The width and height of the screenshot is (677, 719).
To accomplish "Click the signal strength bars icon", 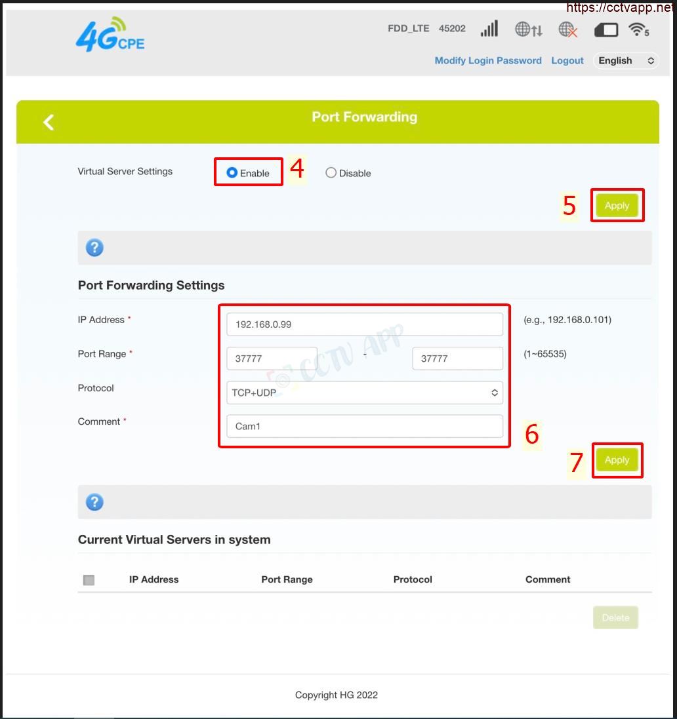I will point(489,29).
